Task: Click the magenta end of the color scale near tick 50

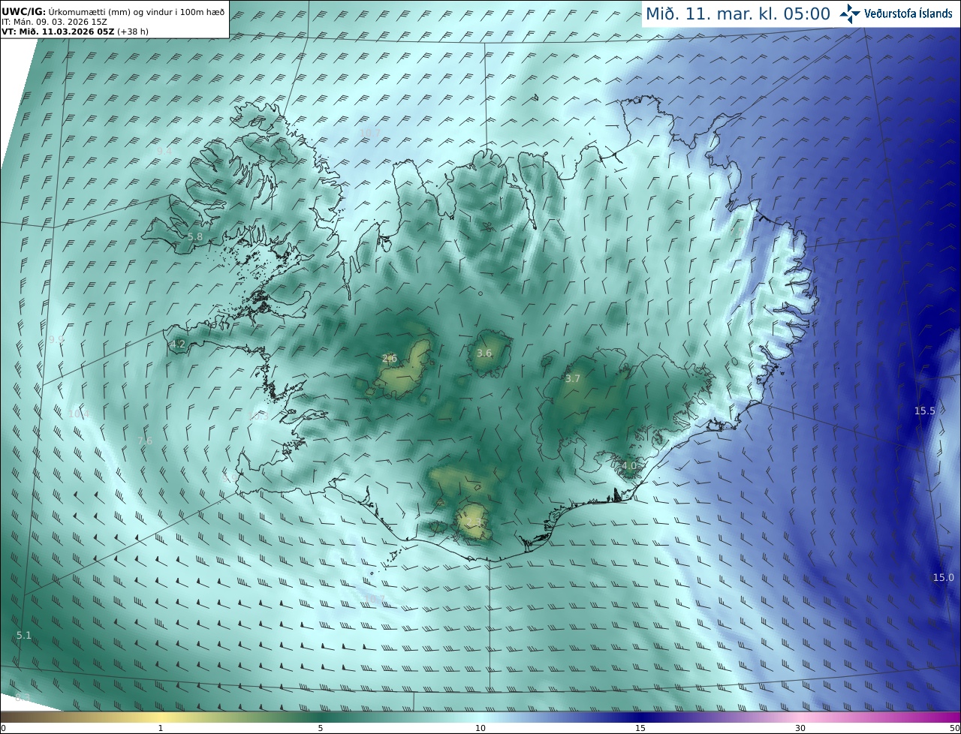Action: 954,717
